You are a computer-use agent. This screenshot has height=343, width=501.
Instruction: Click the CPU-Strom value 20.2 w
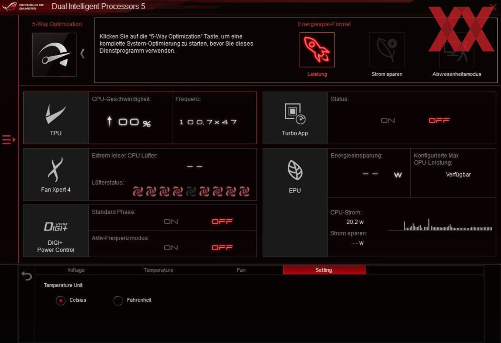[x=355, y=222]
